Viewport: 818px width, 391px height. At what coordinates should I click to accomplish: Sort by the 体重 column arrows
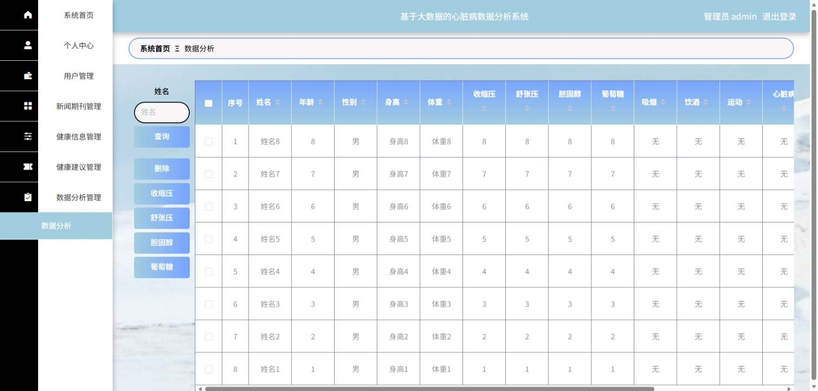(449, 102)
